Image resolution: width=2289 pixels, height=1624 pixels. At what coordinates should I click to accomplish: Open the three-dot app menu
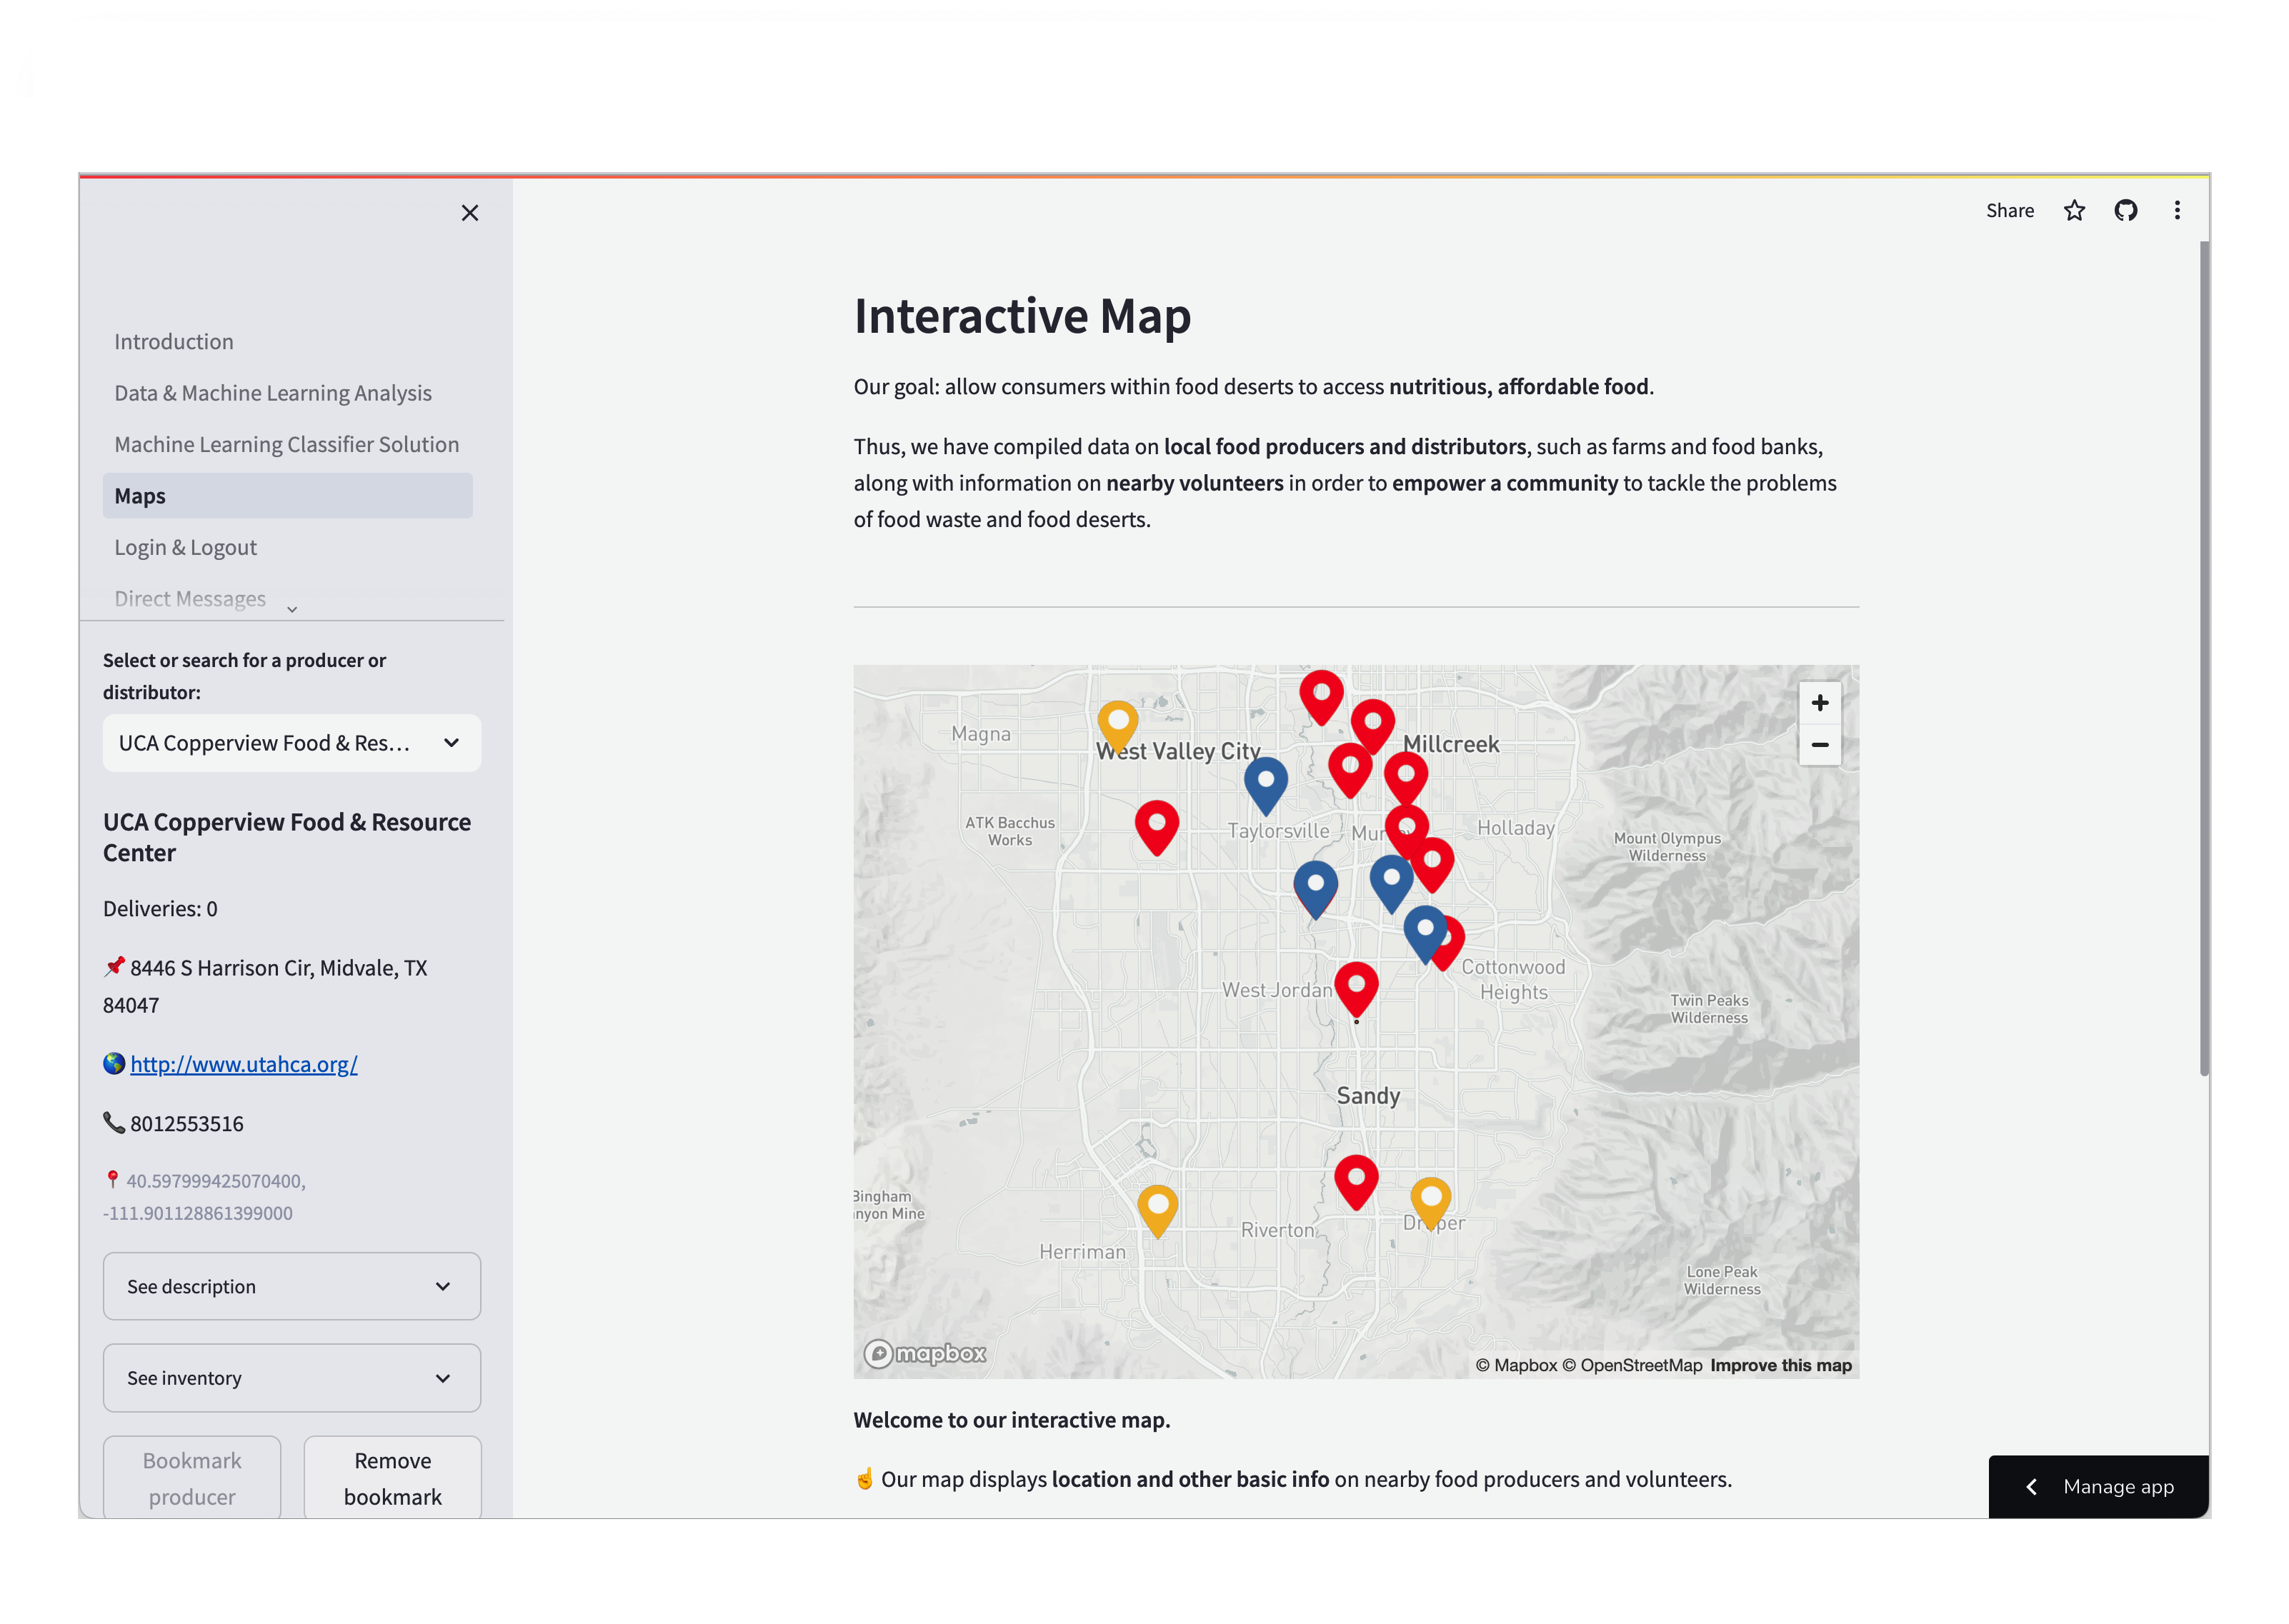tap(2177, 210)
